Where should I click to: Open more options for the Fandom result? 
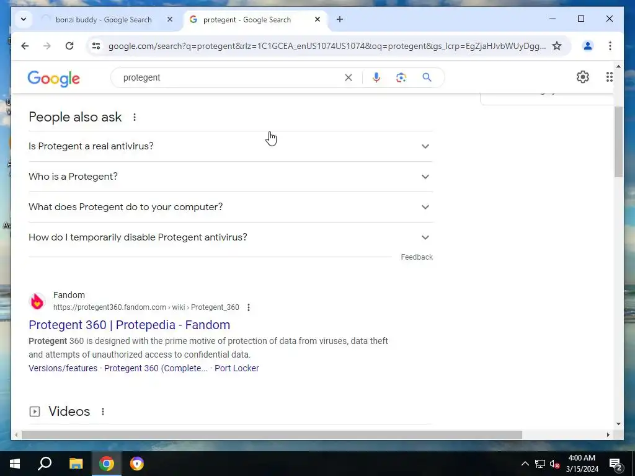click(x=249, y=307)
